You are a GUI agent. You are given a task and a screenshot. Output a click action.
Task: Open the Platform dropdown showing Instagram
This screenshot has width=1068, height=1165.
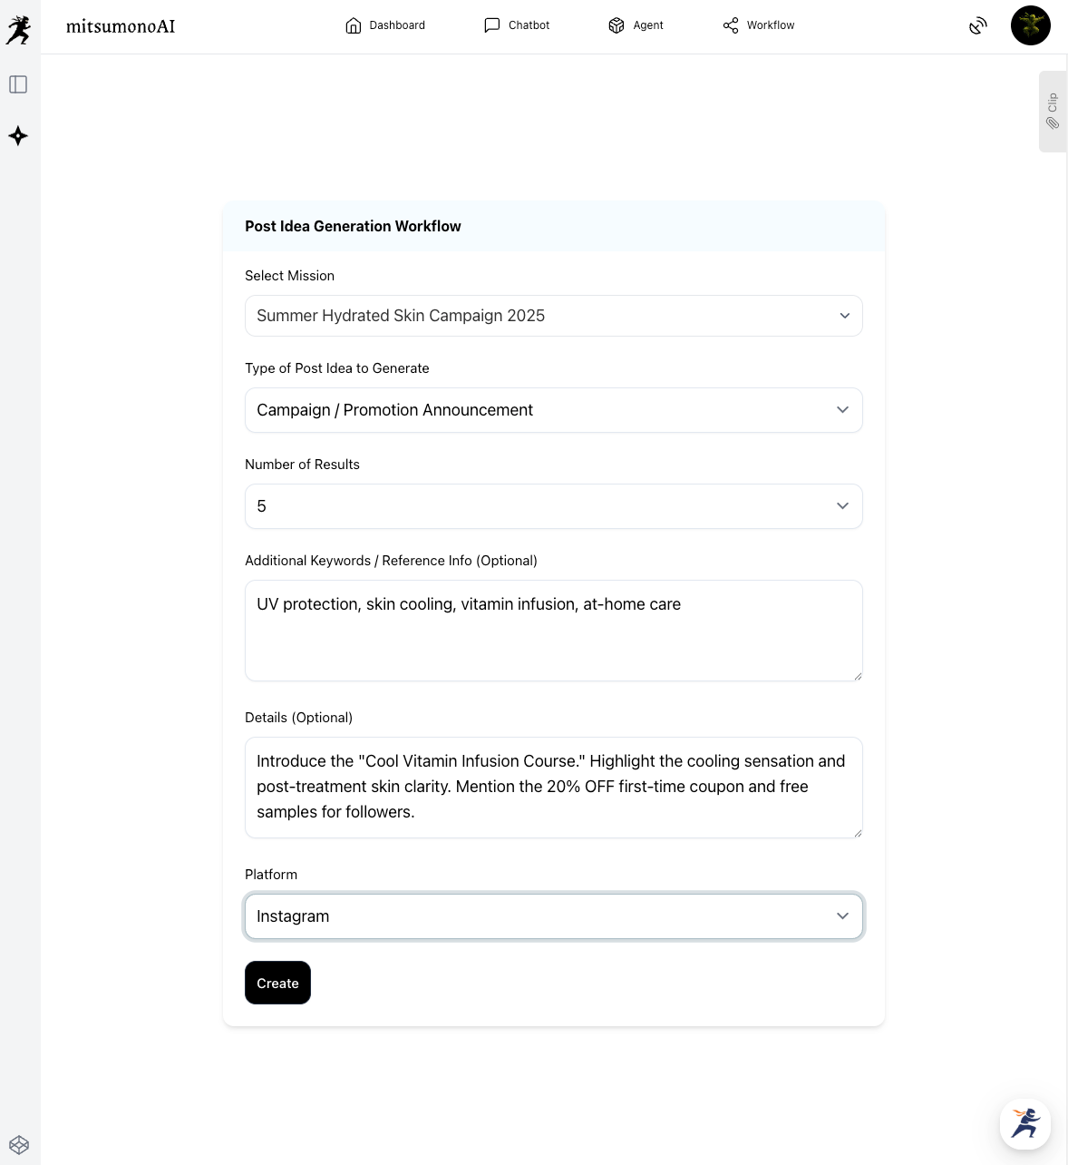click(x=553, y=916)
